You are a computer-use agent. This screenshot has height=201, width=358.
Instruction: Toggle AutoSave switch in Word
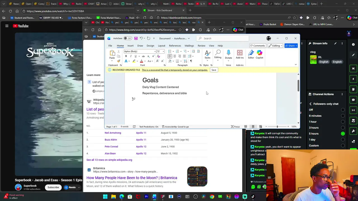click(x=128, y=38)
